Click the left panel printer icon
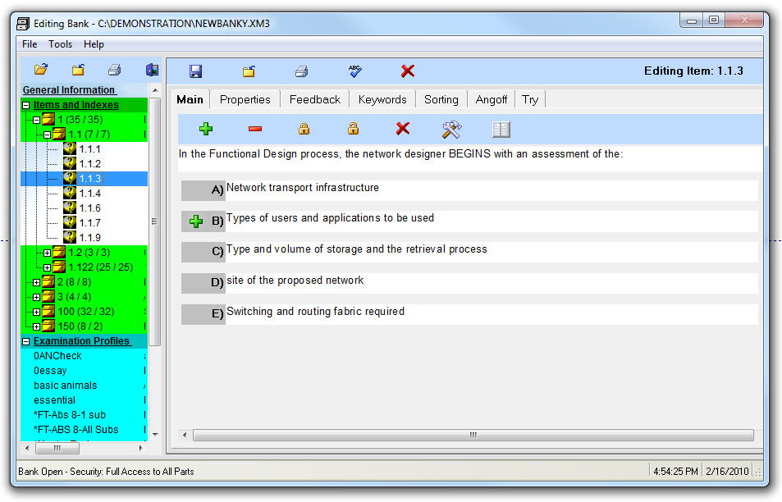 point(115,70)
